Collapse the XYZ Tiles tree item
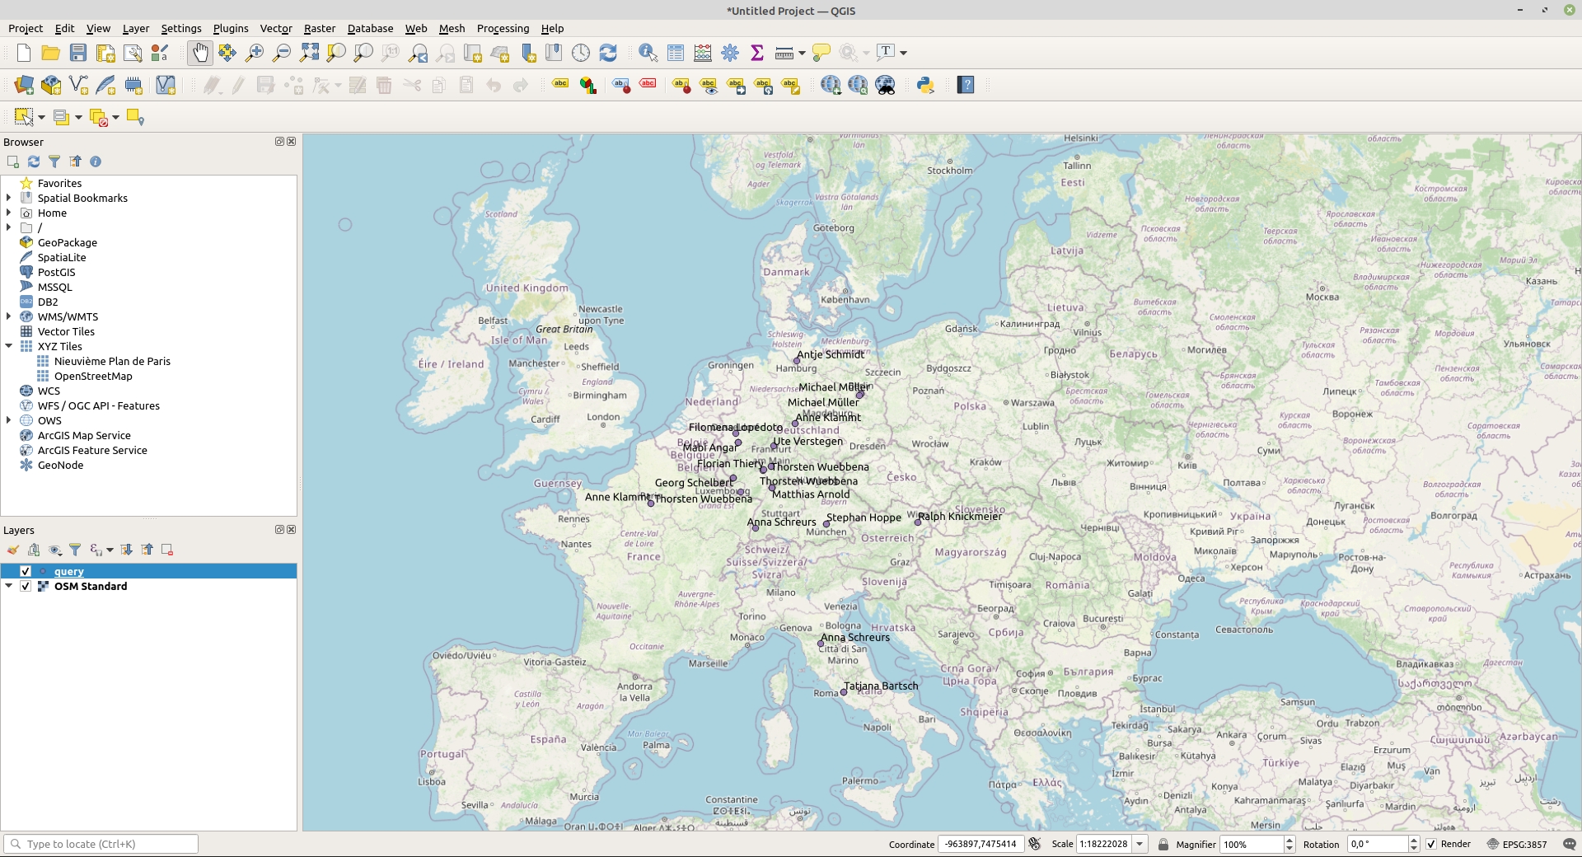 [9, 346]
